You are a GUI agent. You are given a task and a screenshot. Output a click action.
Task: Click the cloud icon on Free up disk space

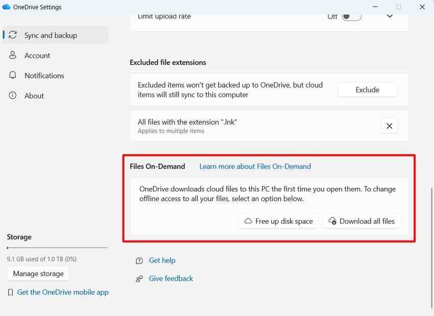click(x=248, y=221)
